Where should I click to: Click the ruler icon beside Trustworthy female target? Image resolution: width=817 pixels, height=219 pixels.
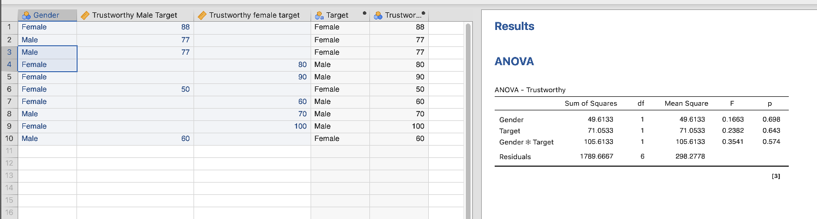[202, 15]
